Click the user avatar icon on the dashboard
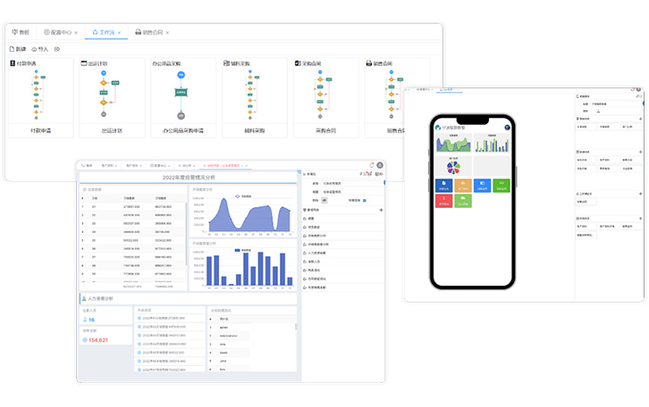The image size is (649, 407). [x=380, y=165]
